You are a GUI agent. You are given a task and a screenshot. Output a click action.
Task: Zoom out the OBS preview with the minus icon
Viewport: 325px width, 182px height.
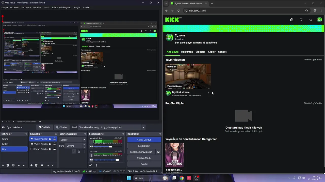[3, 122]
